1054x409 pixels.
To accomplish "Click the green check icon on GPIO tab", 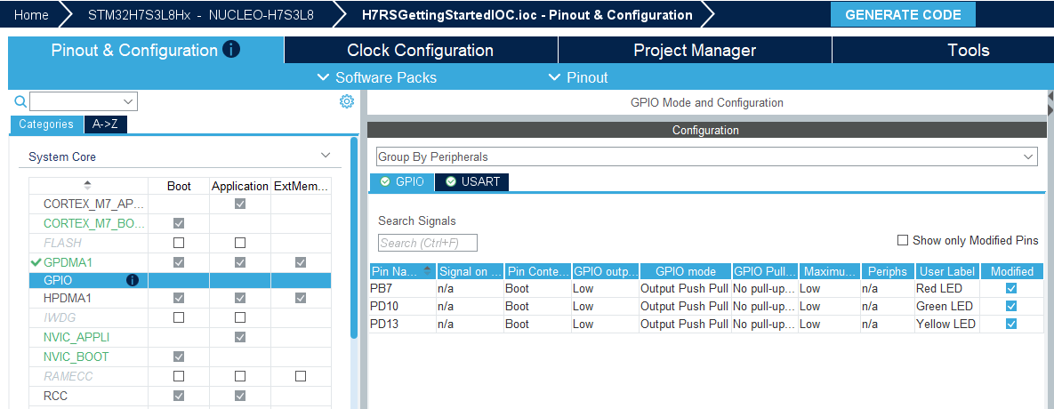I will [385, 181].
